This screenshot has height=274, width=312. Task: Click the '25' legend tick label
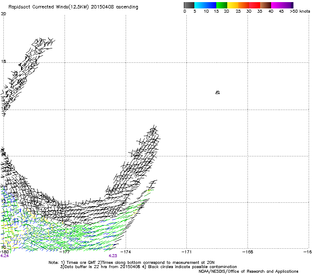[x=238, y=11]
